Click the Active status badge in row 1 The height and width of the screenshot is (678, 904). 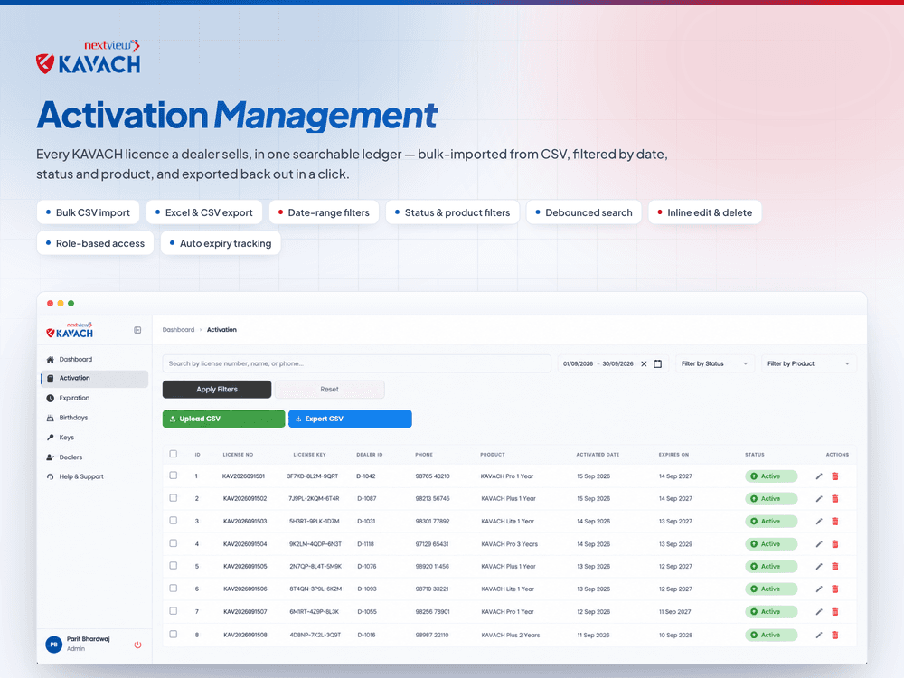[771, 476]
